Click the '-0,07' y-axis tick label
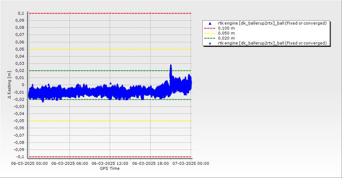 tap(19, 135)
